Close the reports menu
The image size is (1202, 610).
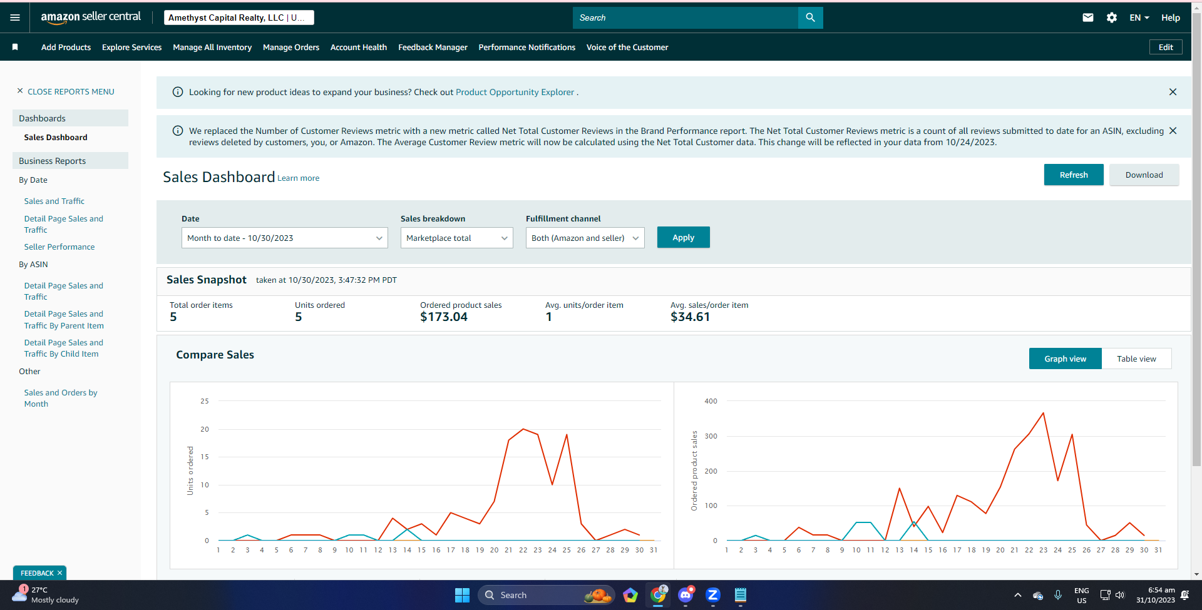66,91
